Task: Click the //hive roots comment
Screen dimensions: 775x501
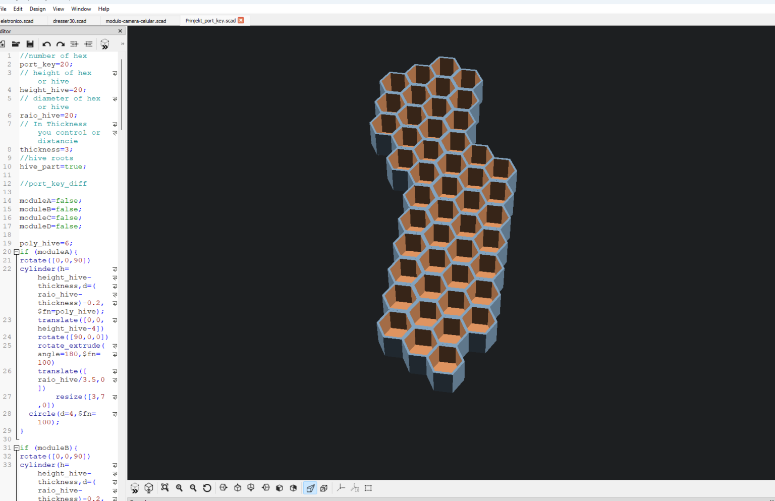Action: click(x=46, y=158)
